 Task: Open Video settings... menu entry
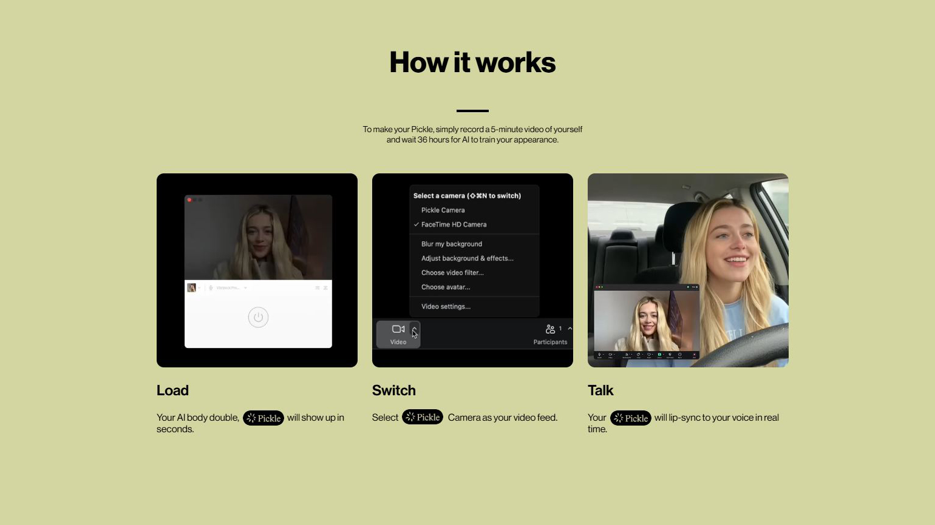click(x=446, y=307)
